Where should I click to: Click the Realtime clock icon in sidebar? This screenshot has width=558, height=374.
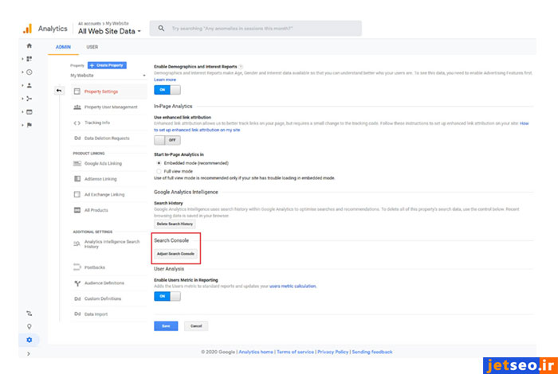point(29,72)
